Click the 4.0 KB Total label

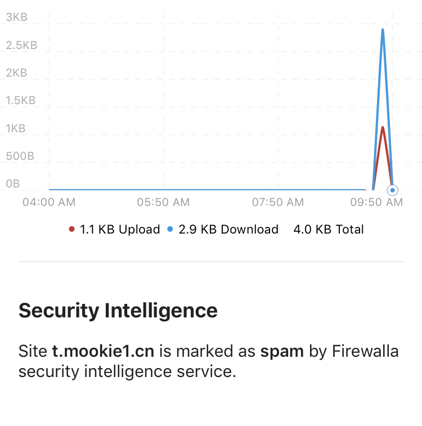329,230
